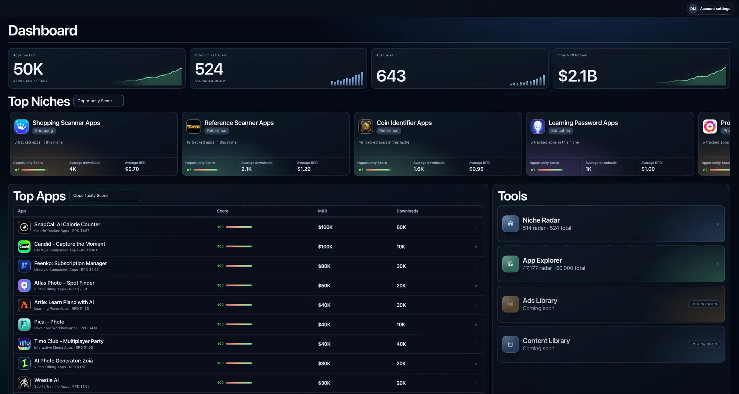
Task: Click the Feenko: Subscription Manager row link
Action: click(x=476, y=266)
